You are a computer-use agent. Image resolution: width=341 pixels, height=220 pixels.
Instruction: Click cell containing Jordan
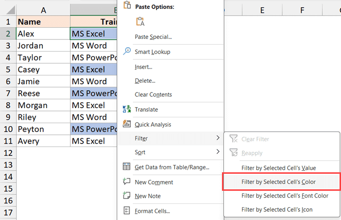(x=43, y=46)
